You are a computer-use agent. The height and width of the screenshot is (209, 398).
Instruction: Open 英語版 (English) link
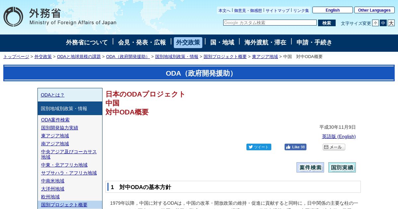(339, 136)
